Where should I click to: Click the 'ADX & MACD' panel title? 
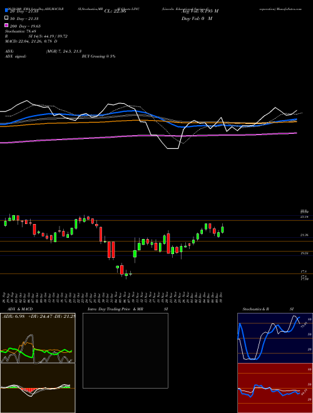pos(20,309)
